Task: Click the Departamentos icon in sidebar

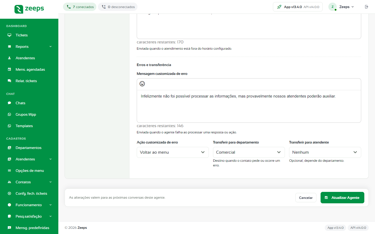Action: click(9, 148)
